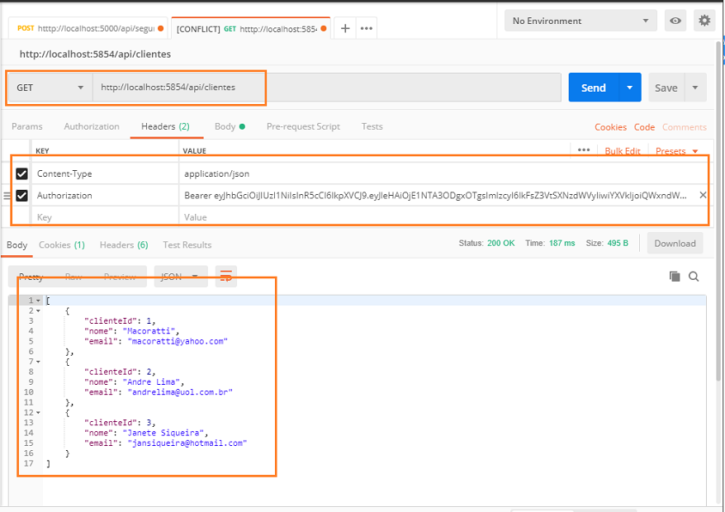Viewport: 725px width, 512px height.
Task: Open the Tests tab
Action: (x=372, y=126)
